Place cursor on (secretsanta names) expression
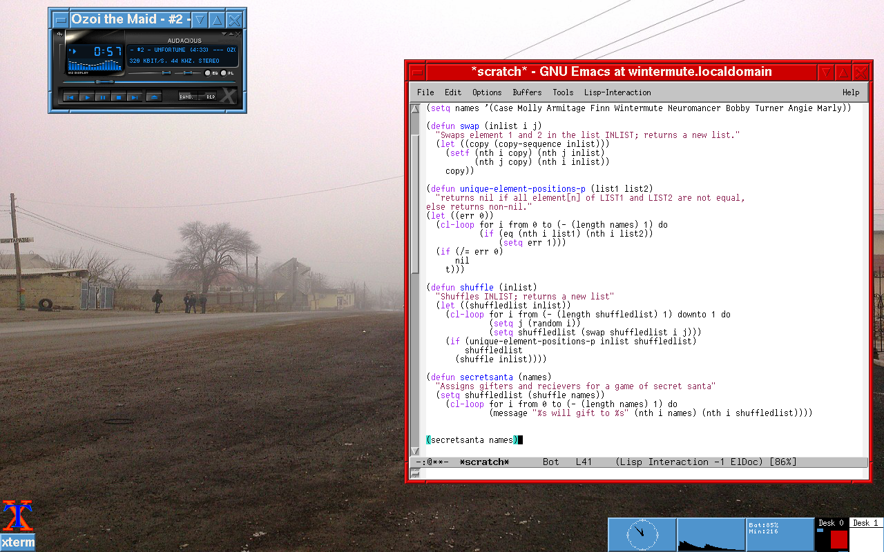 point(472,440)
